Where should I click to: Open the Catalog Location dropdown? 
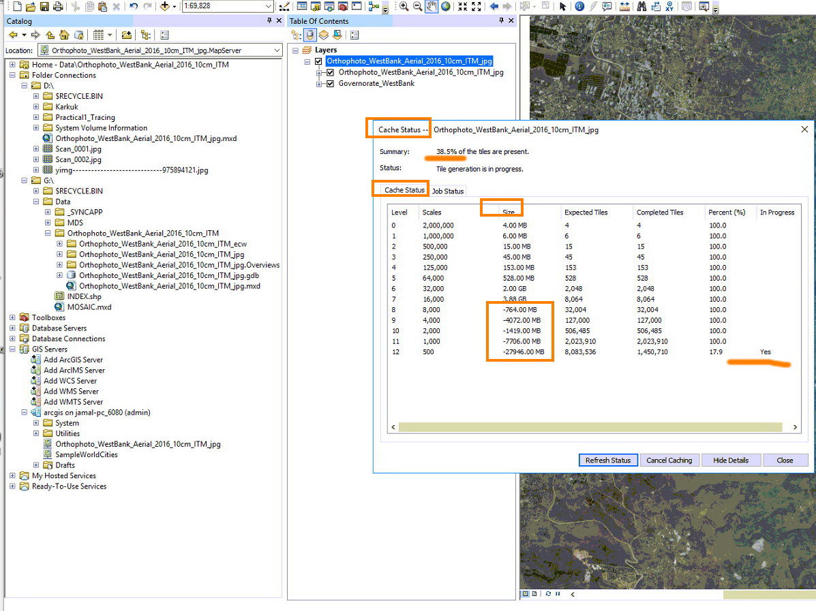(277, 50)
